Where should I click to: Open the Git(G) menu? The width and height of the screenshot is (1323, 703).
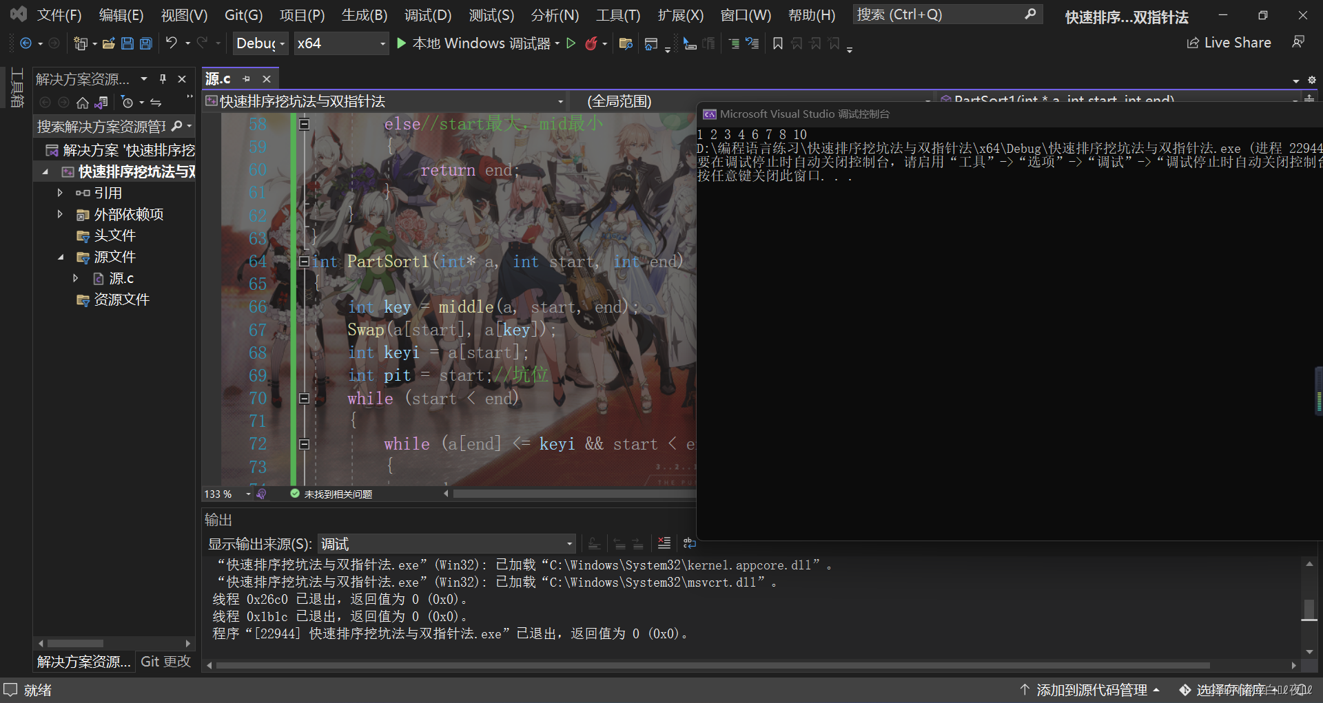click(243, 15)
